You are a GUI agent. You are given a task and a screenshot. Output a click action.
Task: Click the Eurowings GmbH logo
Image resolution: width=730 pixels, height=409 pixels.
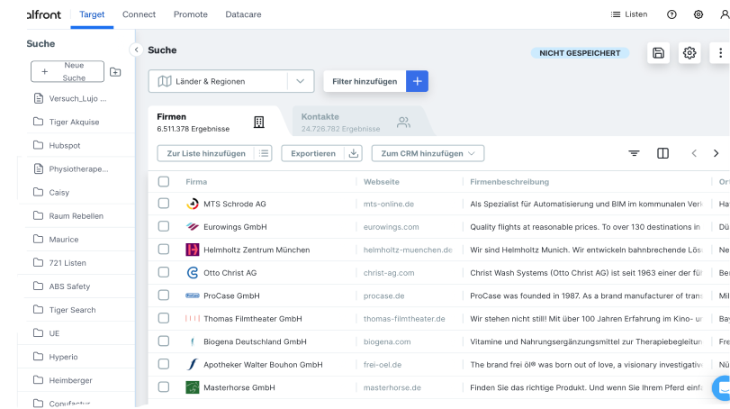pyautogui.click(x=193, y=227)
